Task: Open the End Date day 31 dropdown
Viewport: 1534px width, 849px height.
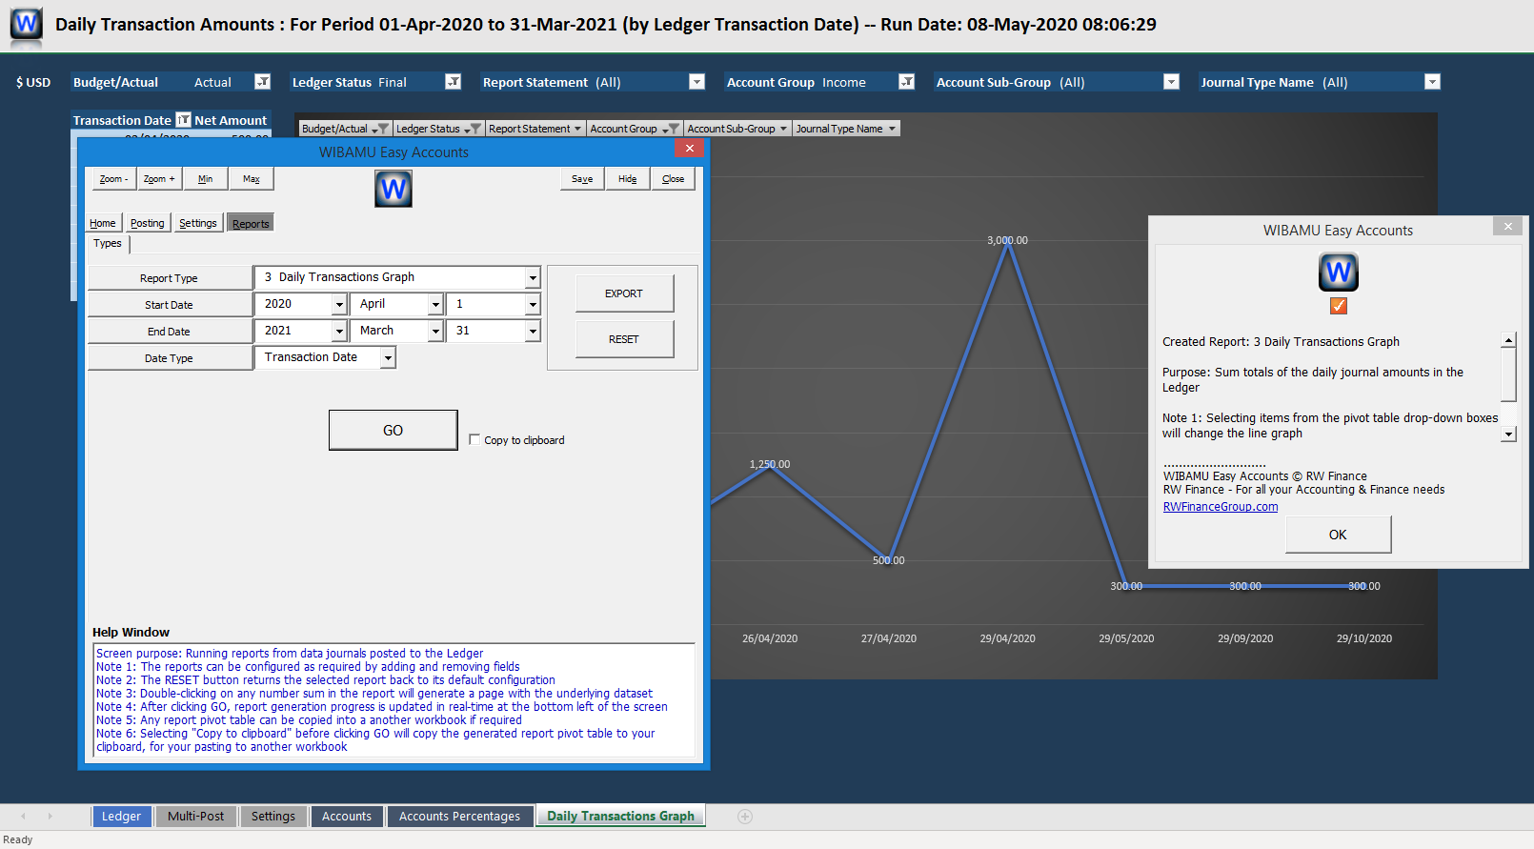Action: tap(533, 331)
